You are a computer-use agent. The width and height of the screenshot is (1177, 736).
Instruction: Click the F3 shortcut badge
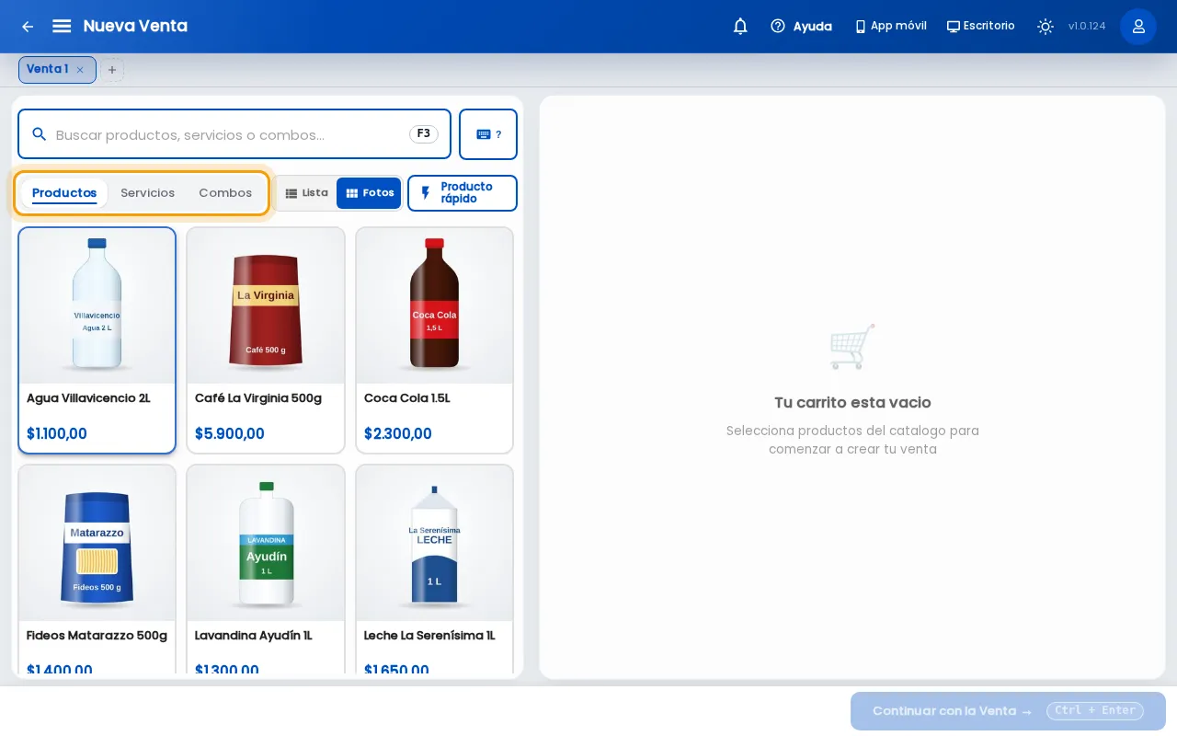pos(424,134)
